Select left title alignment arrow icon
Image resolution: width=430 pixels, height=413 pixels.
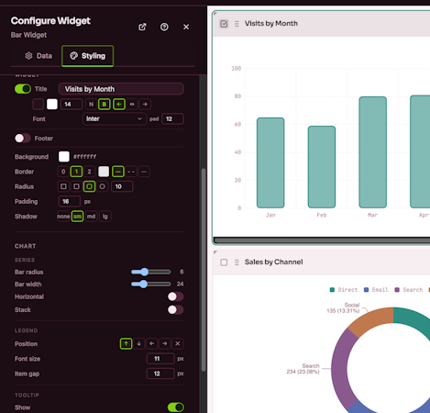[119, 105]
